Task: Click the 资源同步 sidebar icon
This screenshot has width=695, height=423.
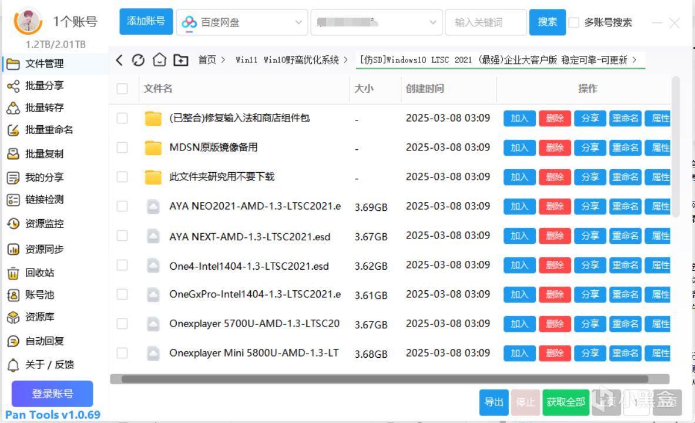Action: tap(14, 249)
